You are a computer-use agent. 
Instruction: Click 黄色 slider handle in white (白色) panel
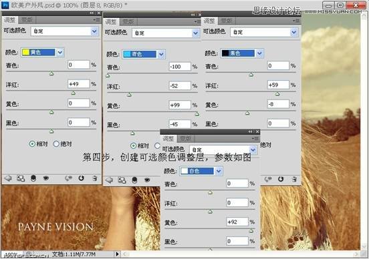pyautogui.click(x=251, y=231)
